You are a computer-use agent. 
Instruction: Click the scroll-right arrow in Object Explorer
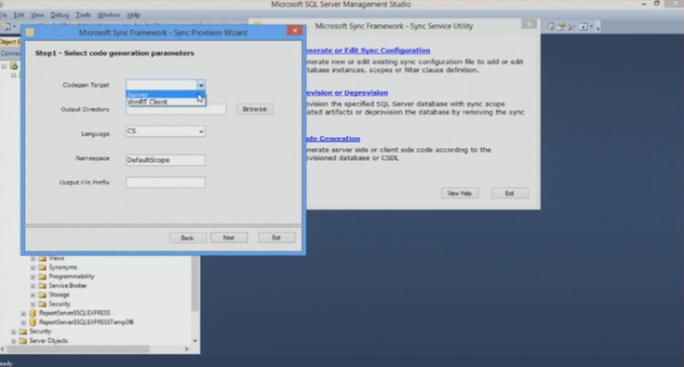[x=186, y=349]
